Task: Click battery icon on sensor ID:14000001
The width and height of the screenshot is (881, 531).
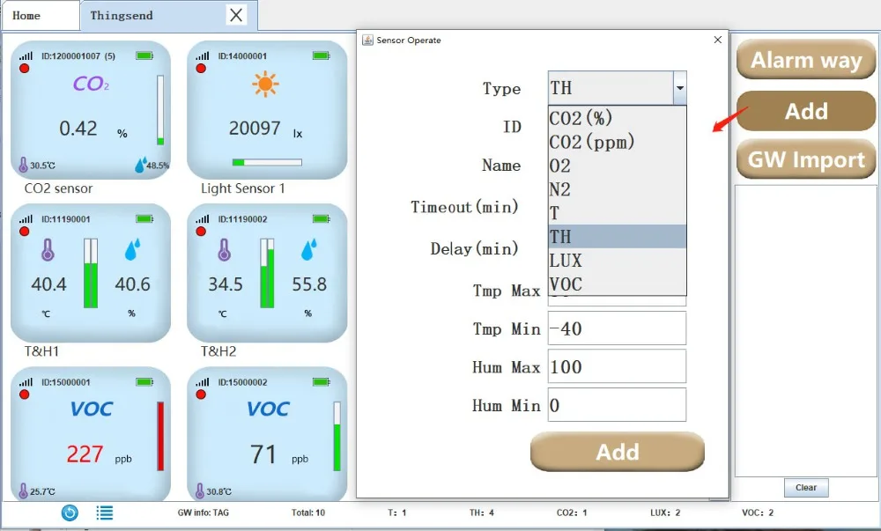Action: (x=322, y=55)
